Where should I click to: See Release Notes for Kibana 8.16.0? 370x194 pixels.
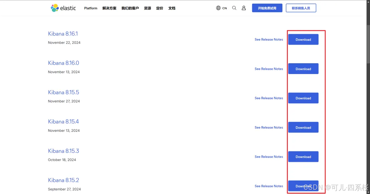(x=269, y=69)
